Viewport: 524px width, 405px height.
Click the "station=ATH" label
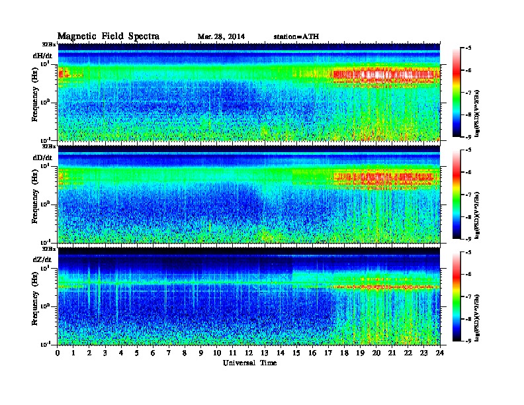[x=296, y=37]
